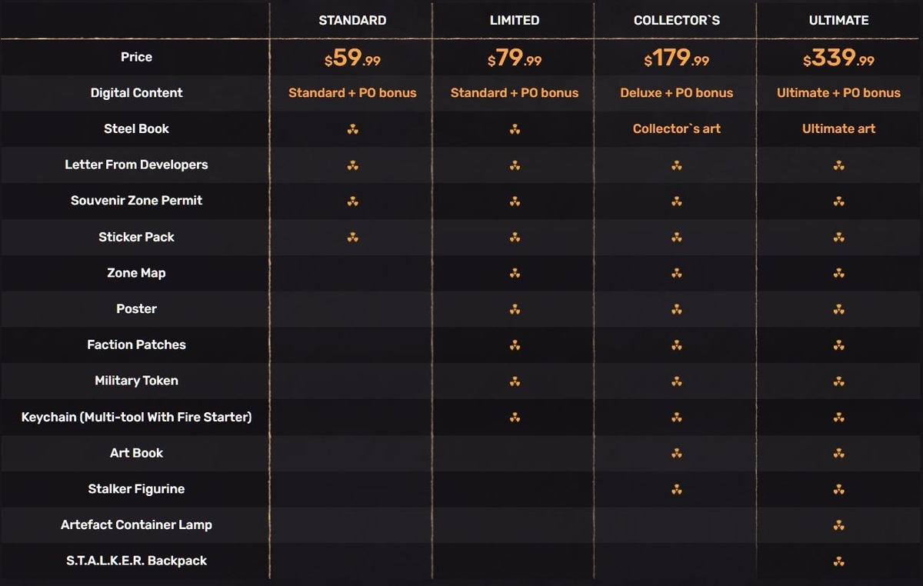Select the ULTIMATE edition column header
Viewport: 923px width, 586px height.
click(x=838, y=20)
